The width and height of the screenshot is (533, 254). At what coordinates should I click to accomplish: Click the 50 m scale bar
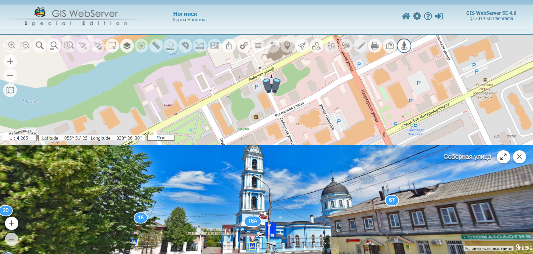click(x=161, y=138)
